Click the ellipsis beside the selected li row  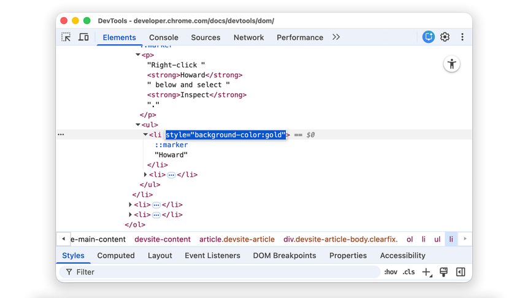(x=61, y=134)
